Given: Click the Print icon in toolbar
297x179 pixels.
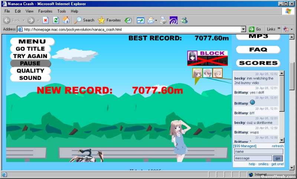Looking at the screenshot, I should click(163, 20).
